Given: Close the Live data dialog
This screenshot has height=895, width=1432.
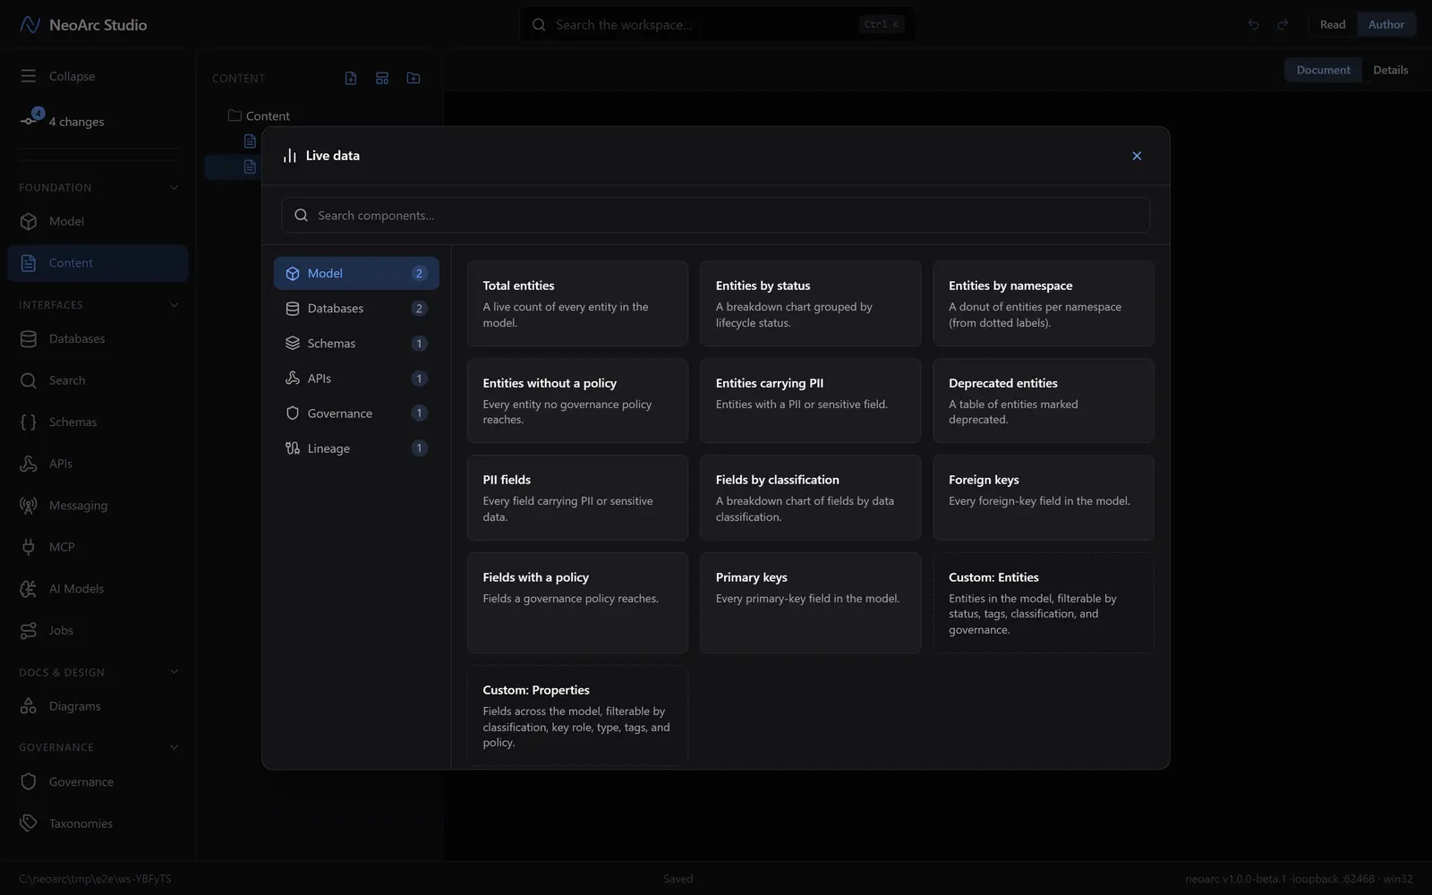Looking at the screenshot, I should (1137, 156).
